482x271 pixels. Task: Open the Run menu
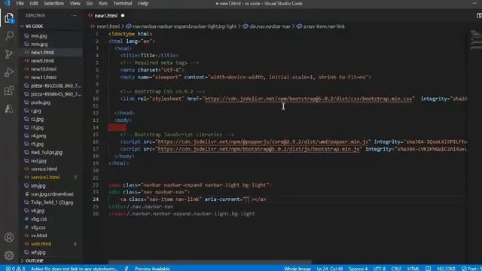(x=102, y=3)
